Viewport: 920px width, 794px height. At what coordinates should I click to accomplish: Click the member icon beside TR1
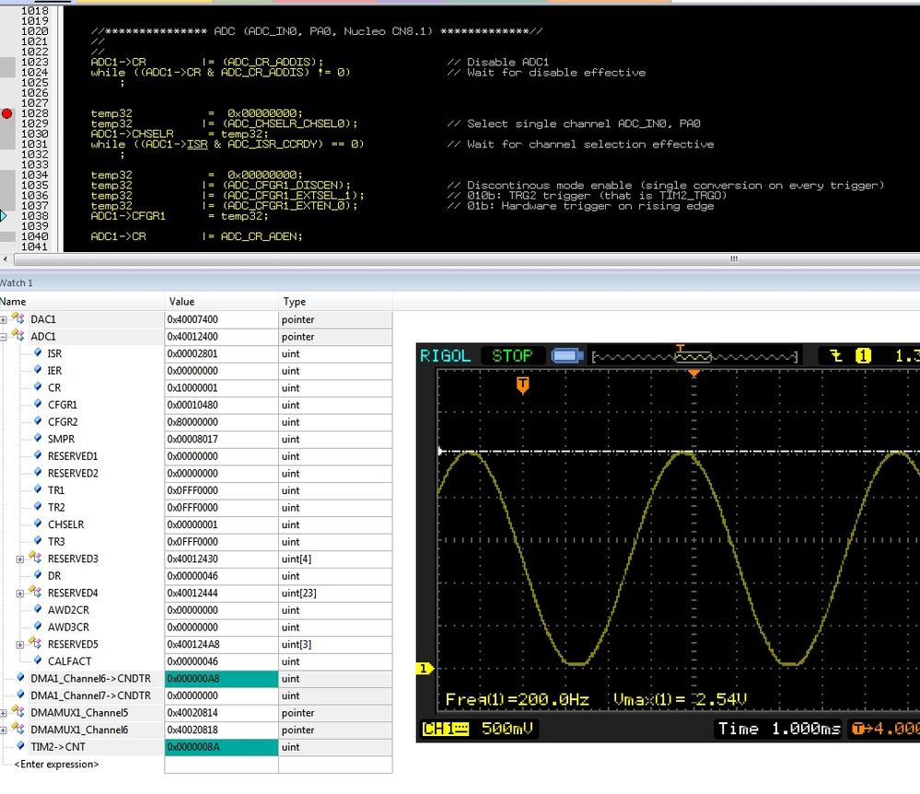point(38,489)
